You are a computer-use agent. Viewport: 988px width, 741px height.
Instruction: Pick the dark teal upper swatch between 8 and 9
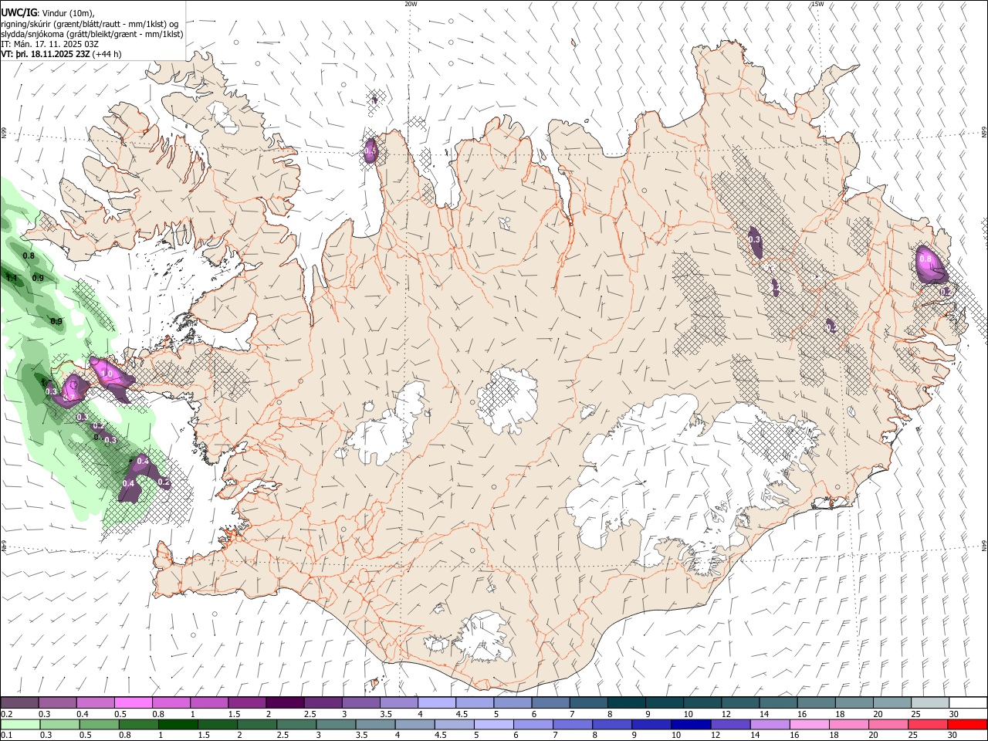pyautogui.click(x=627, y=702)
